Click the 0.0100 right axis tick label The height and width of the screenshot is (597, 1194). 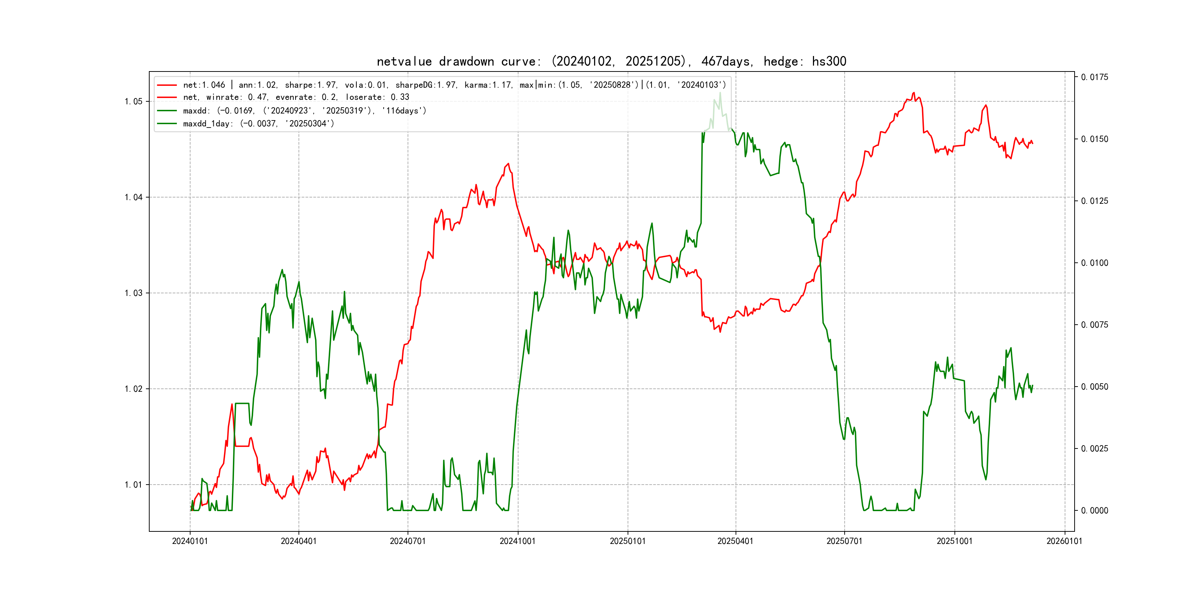[1094, 263]
